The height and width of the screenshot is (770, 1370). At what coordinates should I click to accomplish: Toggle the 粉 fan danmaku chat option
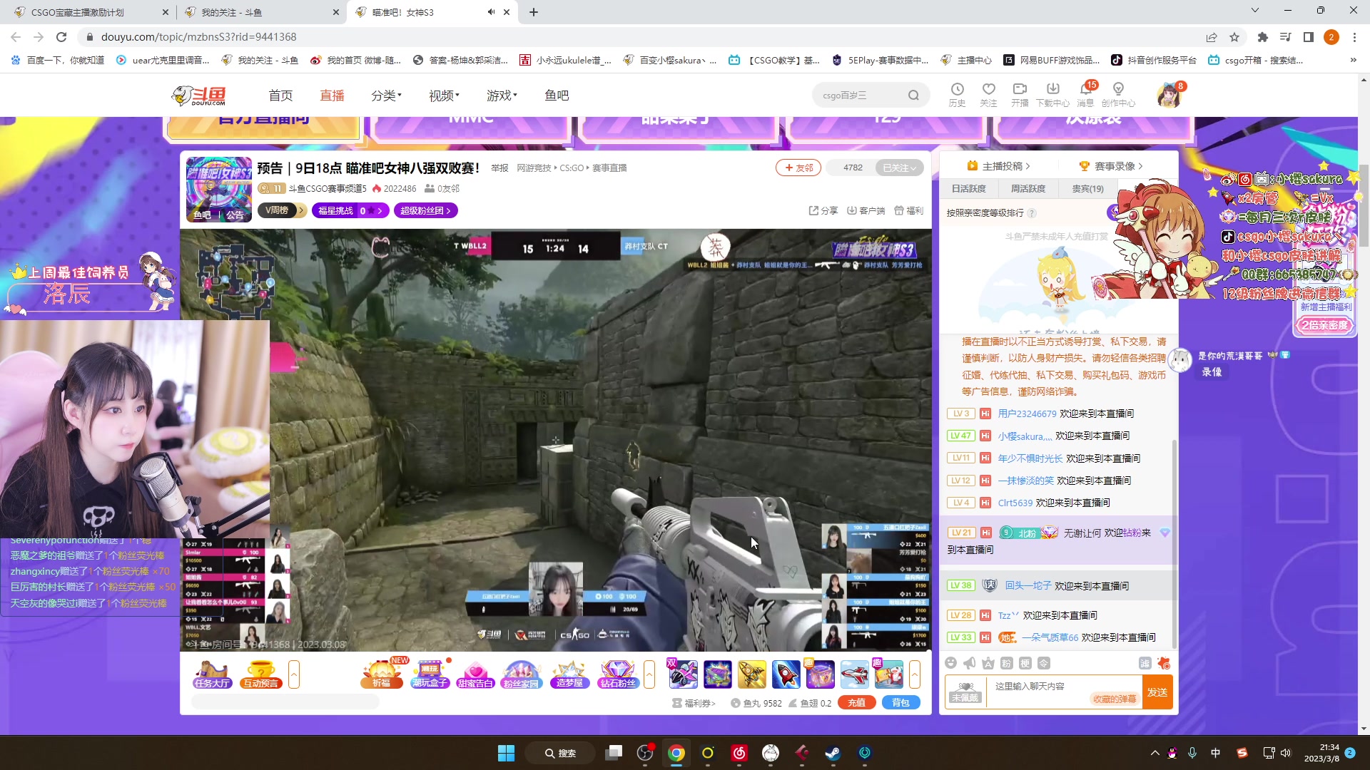pyautogui.click(x=1006, y=663)
